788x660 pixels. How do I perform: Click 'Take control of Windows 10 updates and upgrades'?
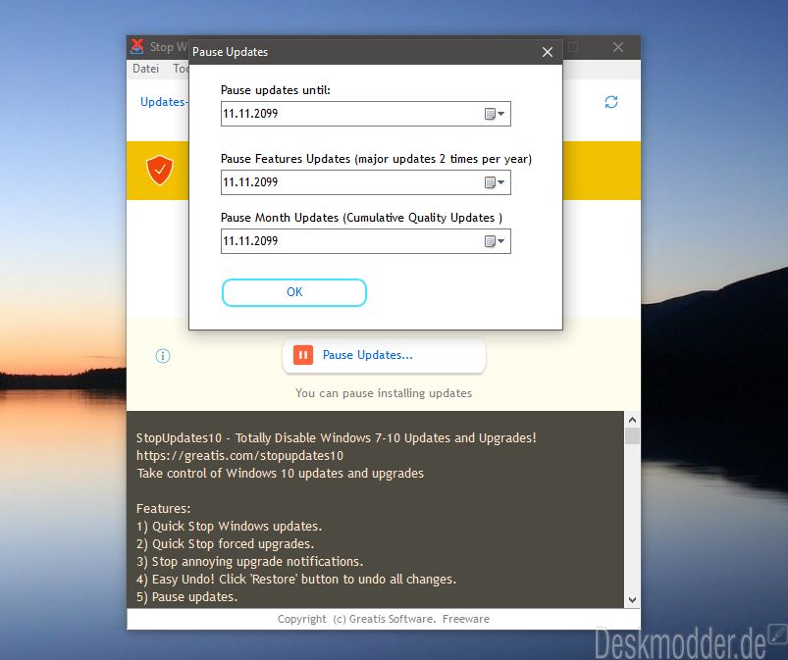pyautogui.click(x=281, y=473)
